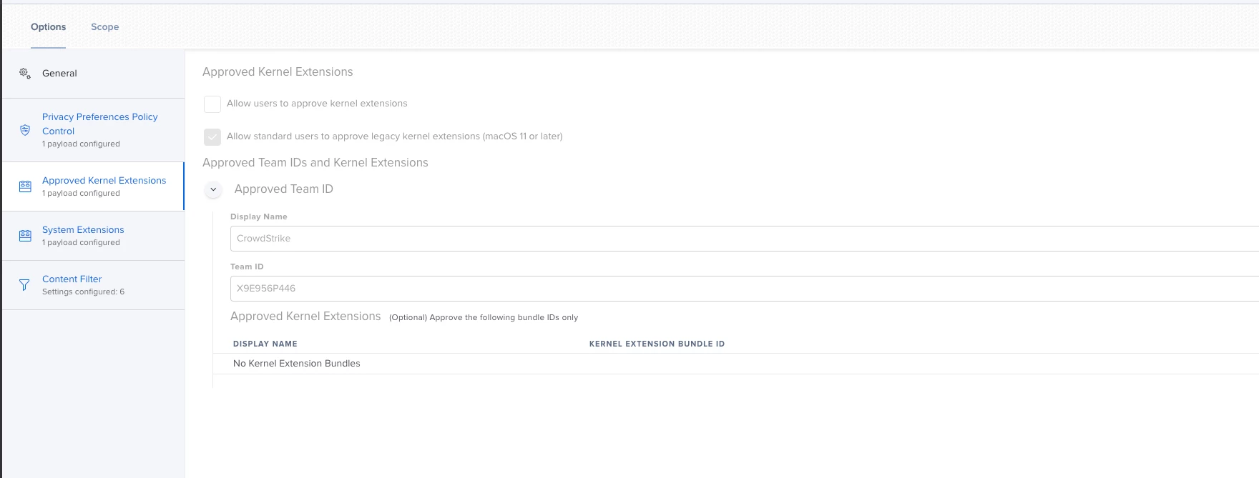The image size is (1259, 478).
Task: Click the Approved Kernel Extensions payload icon
Action: click(25, 186)
